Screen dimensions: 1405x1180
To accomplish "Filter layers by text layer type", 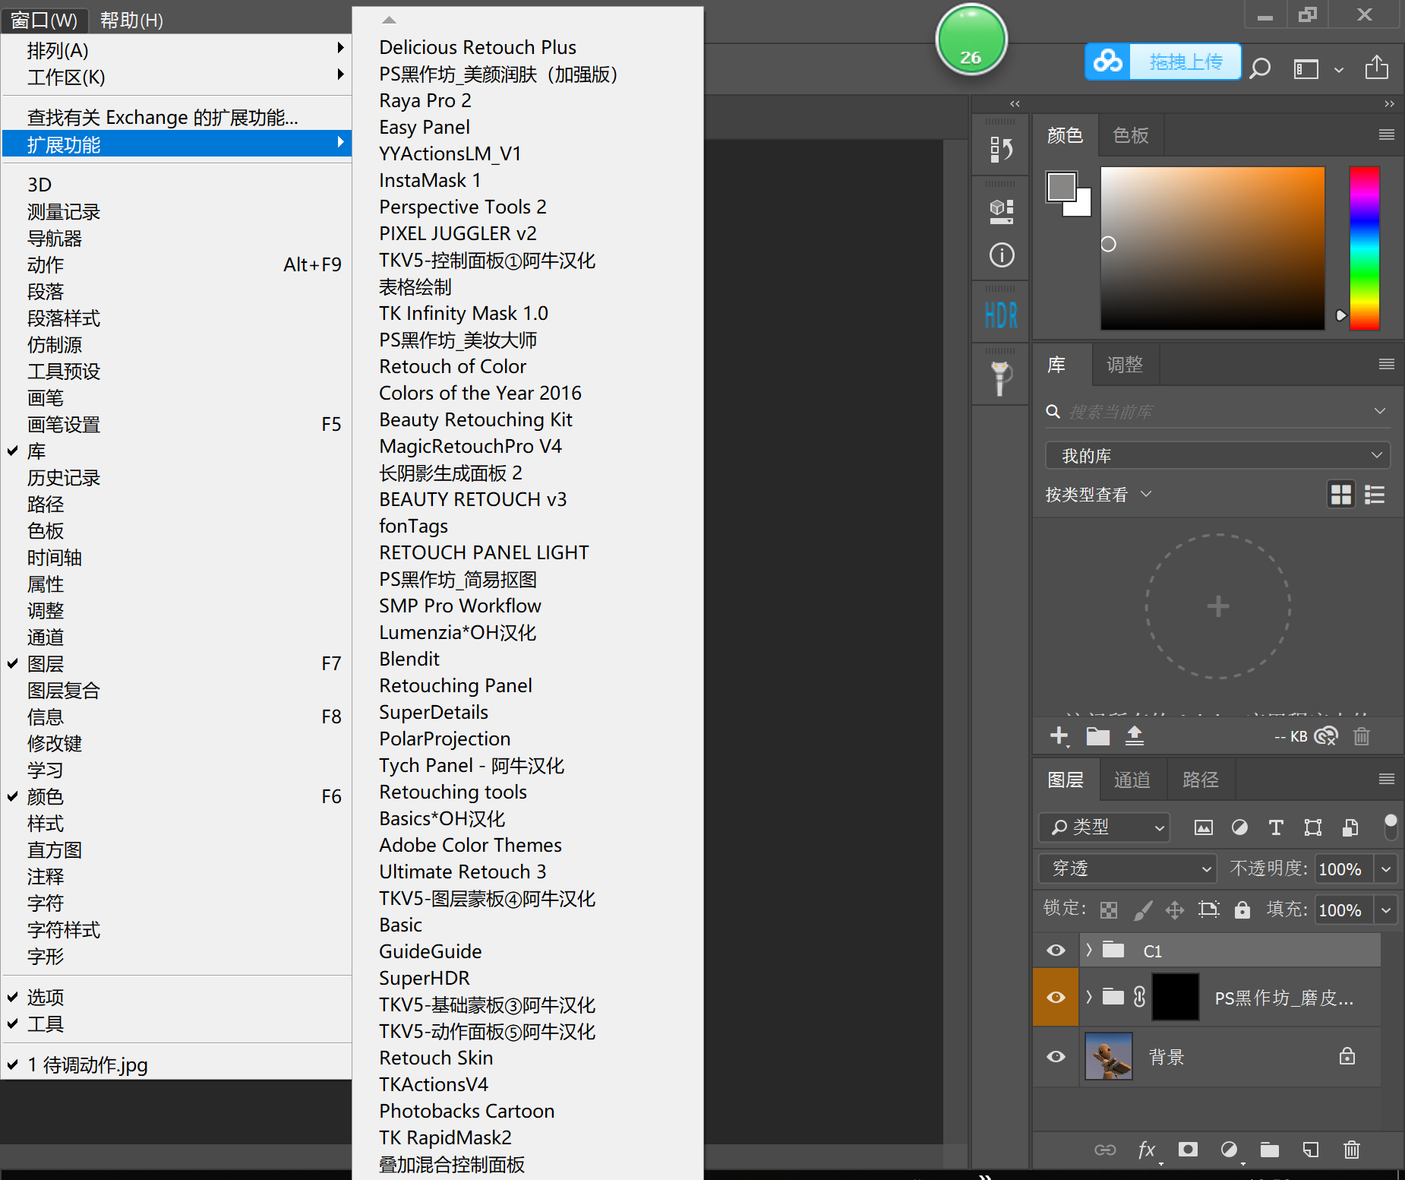I will click(1276, 827).
